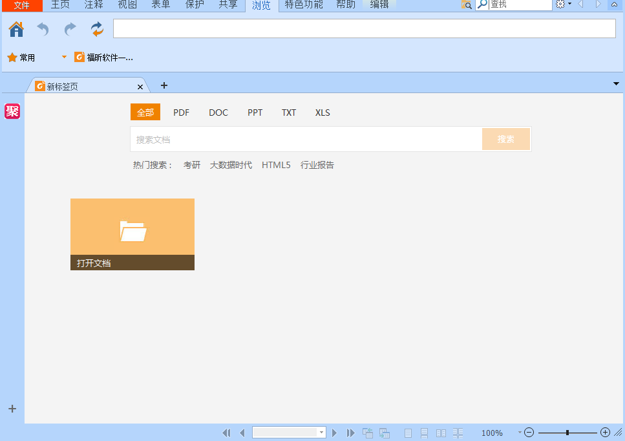Switch to the 特色功能 ribbon tab
This screenshot has width=625, height=441.
pos(303,6)
